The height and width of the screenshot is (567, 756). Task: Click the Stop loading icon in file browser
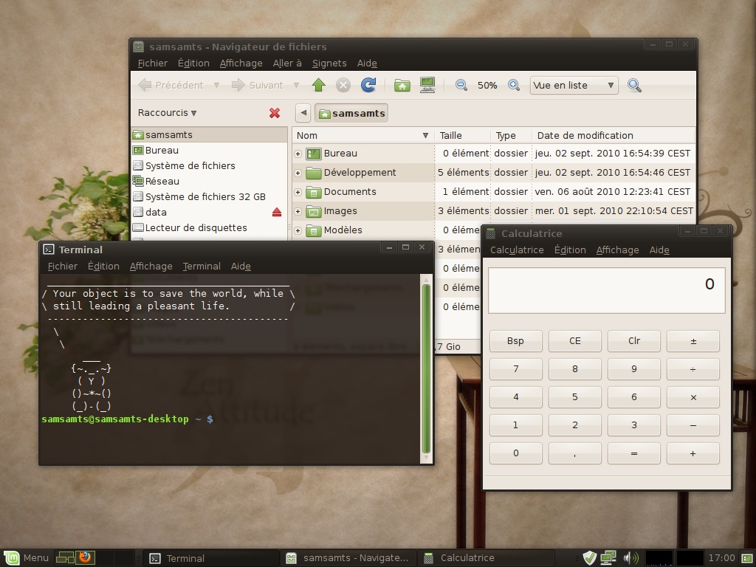pyautogui.click(x=343, y=86)
